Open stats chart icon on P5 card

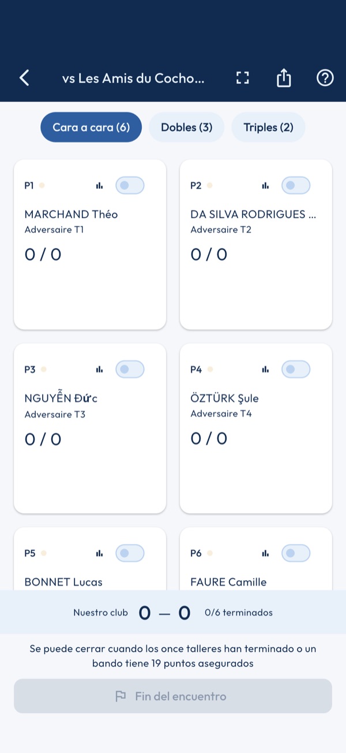(99, 553)
